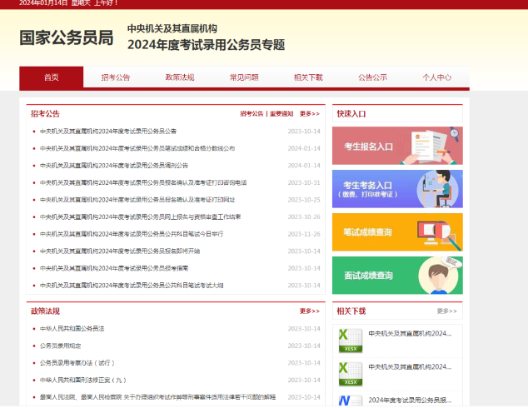Click the date 2023-11-26 in announcements list
Viewport: 528px width, 408px height.
point(304,234)
